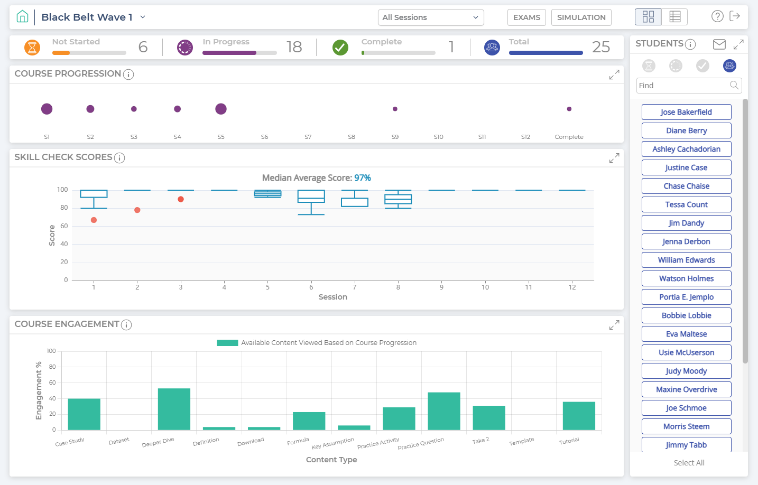The height and width of the screenshot is (485, 758).
Task: Open the Course Progression info icon
Action: (128, 74)
